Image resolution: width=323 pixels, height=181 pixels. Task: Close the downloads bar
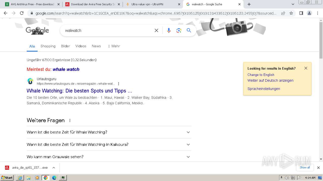tap(318, 168)
